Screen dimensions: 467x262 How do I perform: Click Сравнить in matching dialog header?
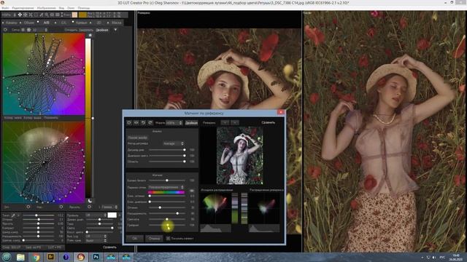point(268,122)
